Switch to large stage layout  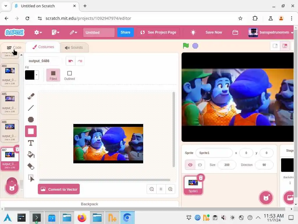pyautogui.click(x=285, y=46)
